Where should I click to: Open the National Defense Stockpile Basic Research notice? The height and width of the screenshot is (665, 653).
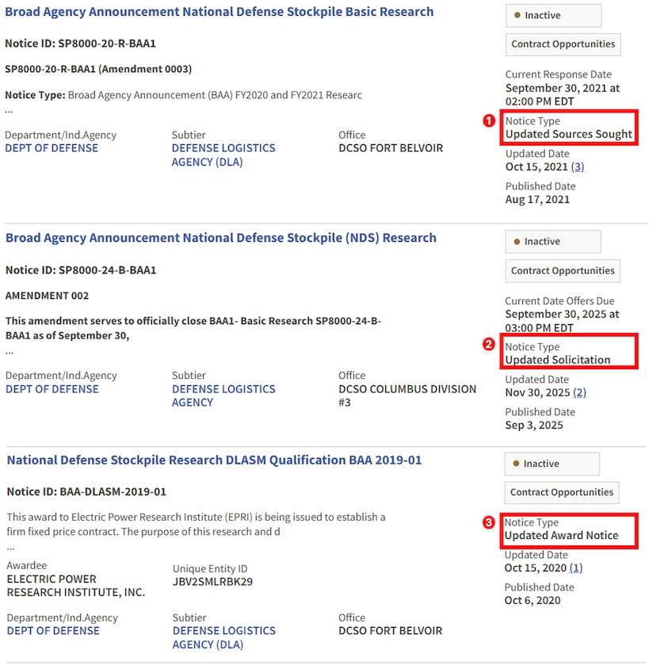[x=220, y=12]
